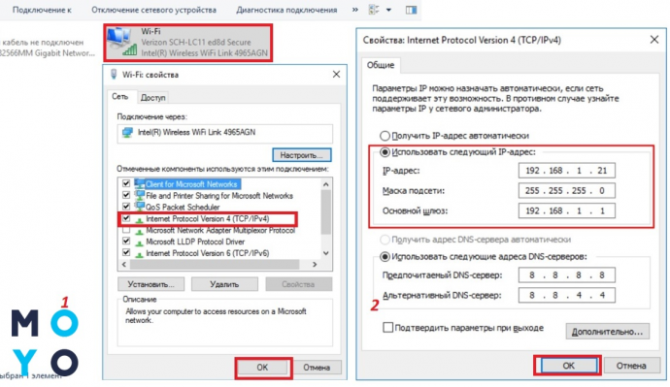Screen dimensions: 670x387
Task: Select 'Получить IP-адрес автоматически' radio button
Action: (x=385, y=136)
